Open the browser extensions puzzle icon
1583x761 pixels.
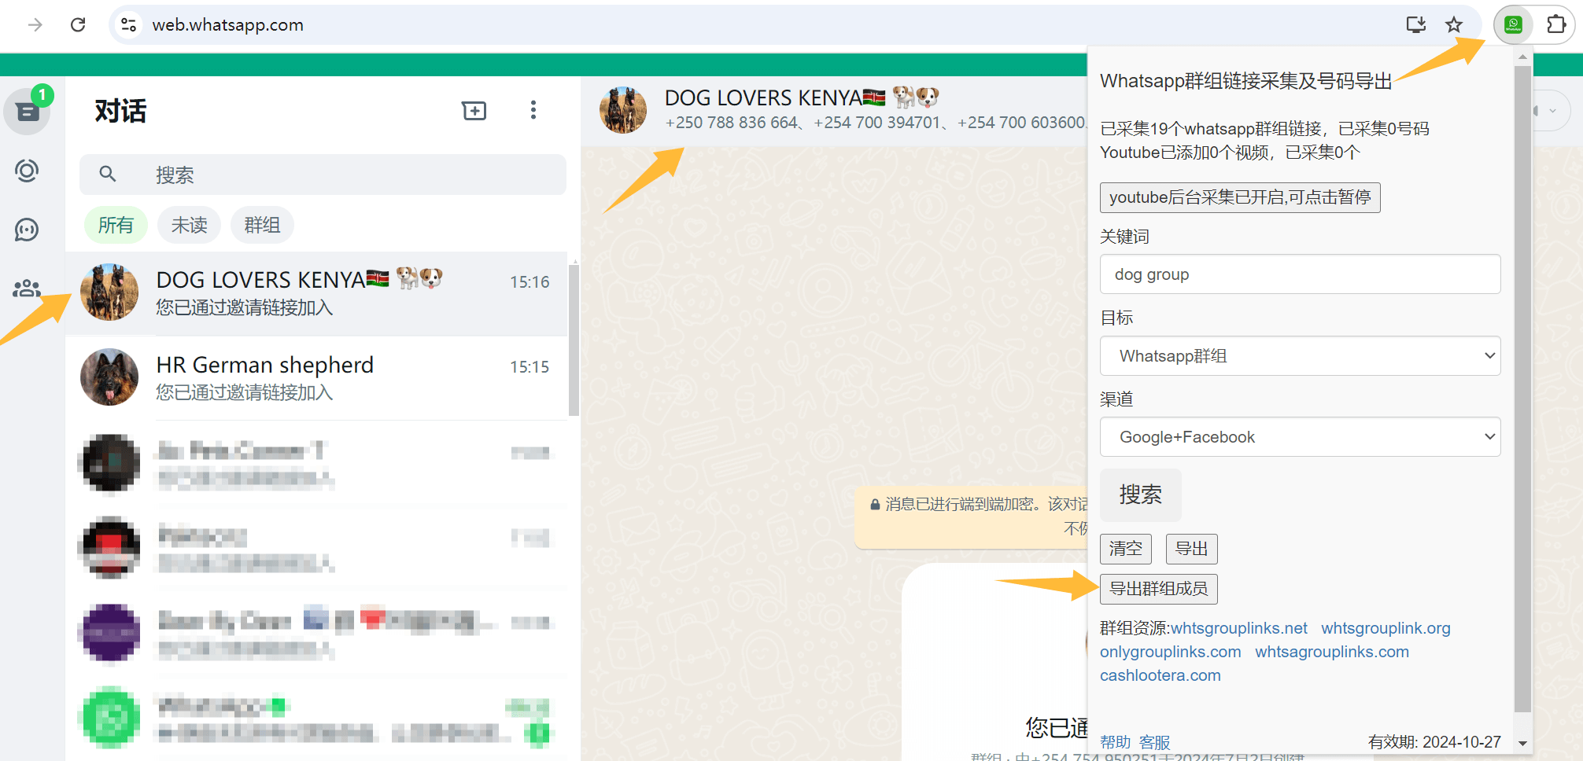coord(1555,25)
